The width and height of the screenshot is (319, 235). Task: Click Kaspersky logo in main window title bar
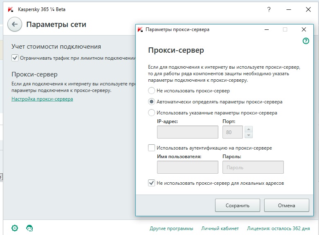coord(11,9)
